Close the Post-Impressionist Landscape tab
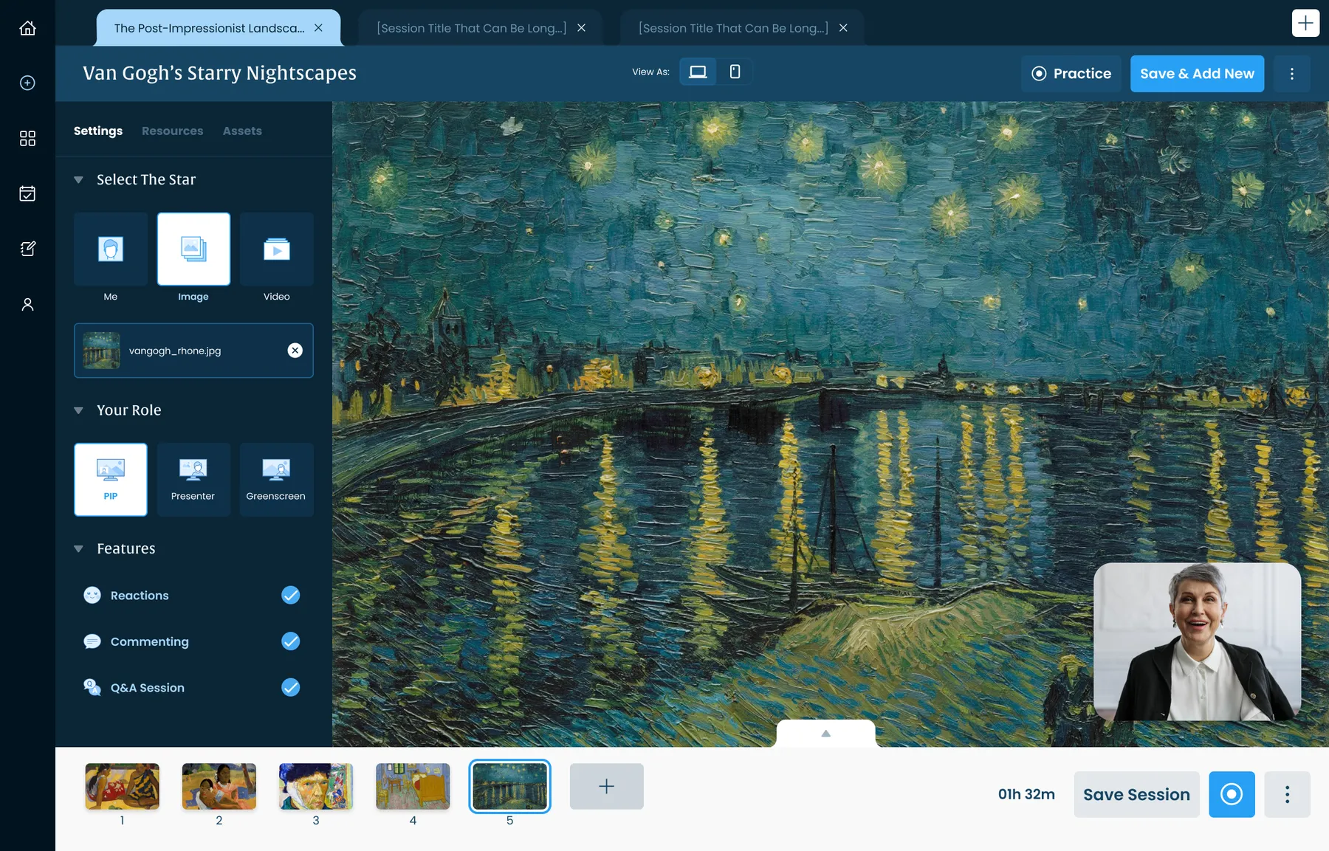The width and height of the screenshot is (1329, 851). click(x=318, y=28)
